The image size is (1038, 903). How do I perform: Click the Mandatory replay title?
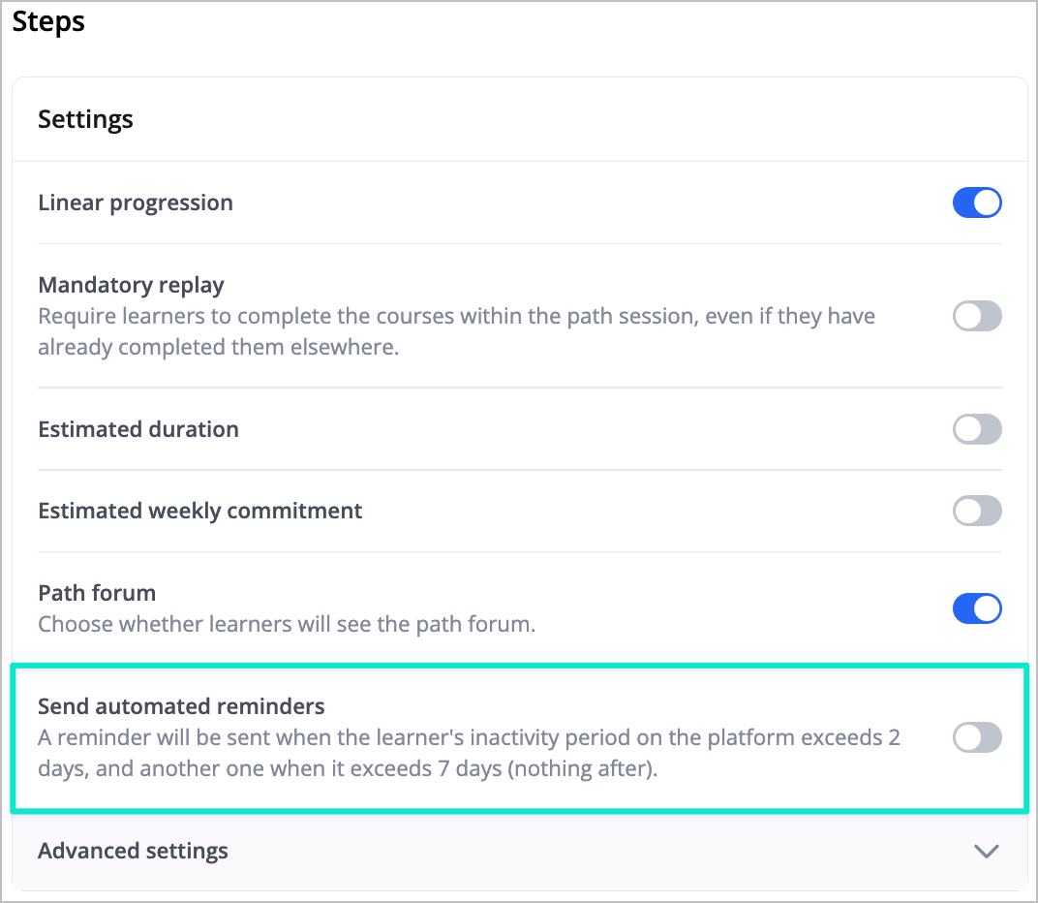(131, 285)
